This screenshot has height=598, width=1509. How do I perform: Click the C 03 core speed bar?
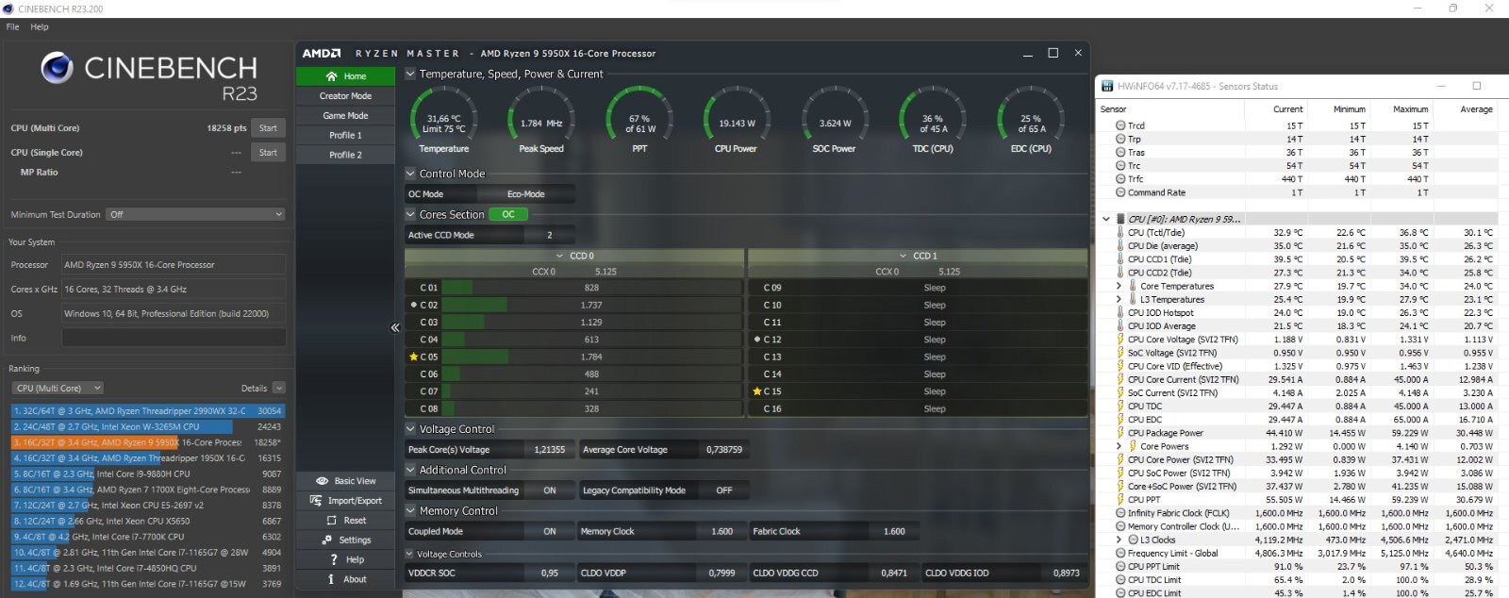tap(592, 323)
